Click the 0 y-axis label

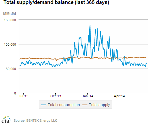tap(15, 93)
